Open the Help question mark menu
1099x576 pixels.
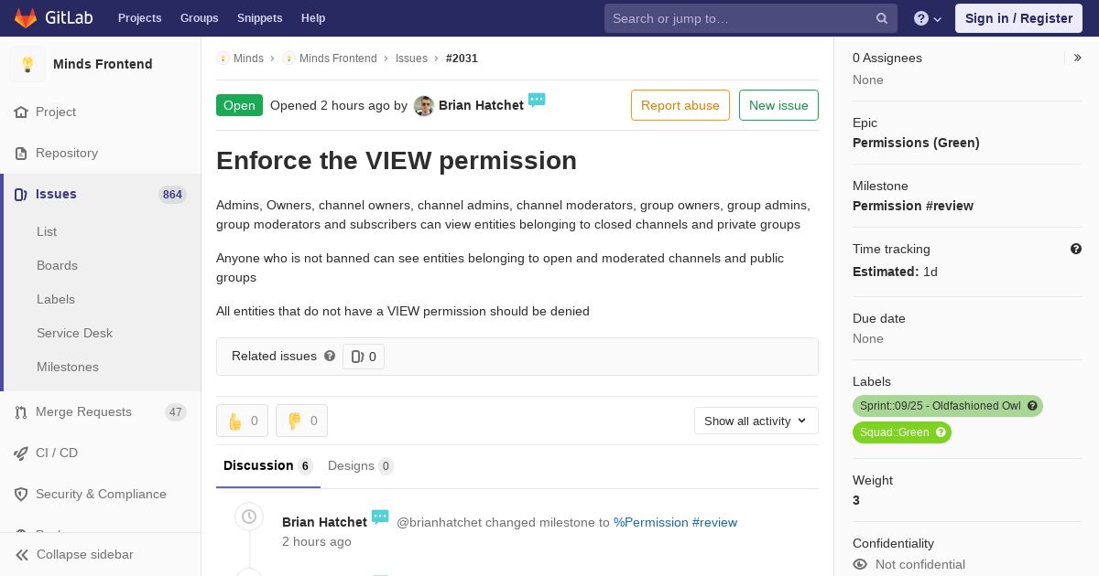[928, 18]
